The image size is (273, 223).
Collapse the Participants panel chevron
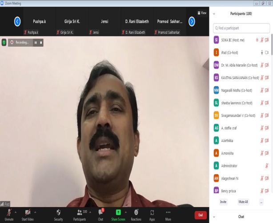pyautogui.click(x=214, y=14)
